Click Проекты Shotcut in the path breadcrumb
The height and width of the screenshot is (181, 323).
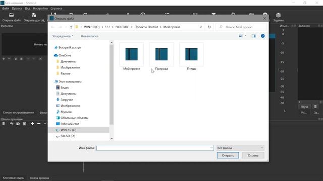click(146, 27)
